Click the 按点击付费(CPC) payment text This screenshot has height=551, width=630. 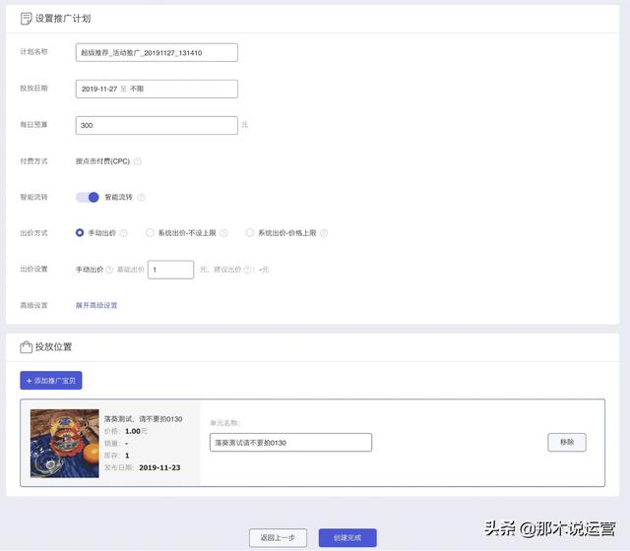coord(102,161)
